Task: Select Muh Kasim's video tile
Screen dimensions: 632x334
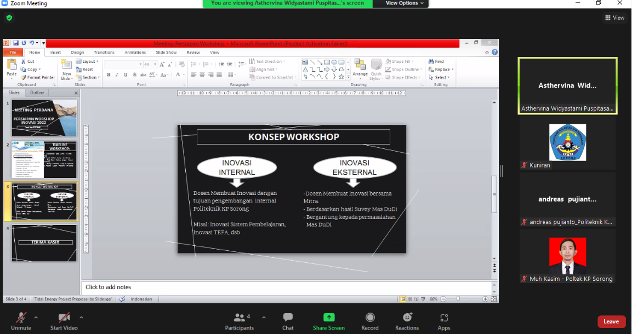Action: click(x=567, y=256)
